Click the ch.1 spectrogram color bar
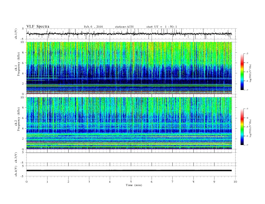The height and width of the screenshot is (204, 265). (242, 72)
